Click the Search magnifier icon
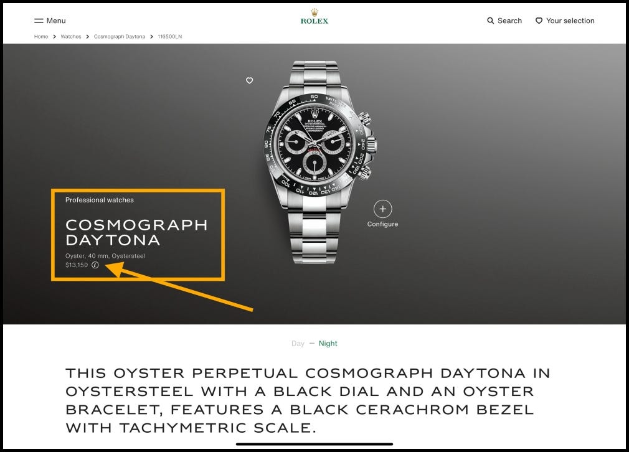The width and height of the screenshot is (629, 452). [490, 21]
